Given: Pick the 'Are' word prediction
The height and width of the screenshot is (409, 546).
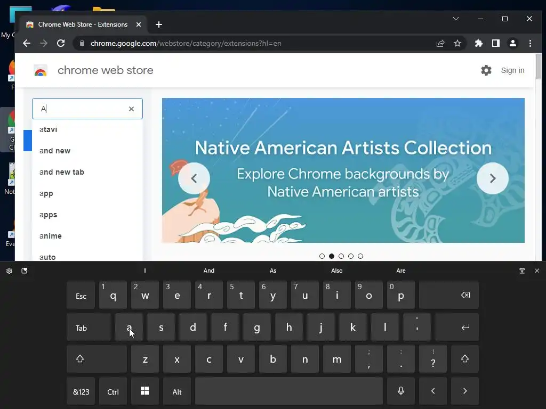Looking at the screenshot, I should (401, 271).
